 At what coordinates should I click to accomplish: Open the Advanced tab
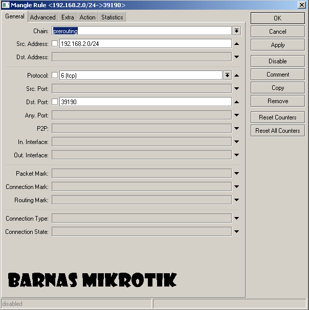(43, 17)
